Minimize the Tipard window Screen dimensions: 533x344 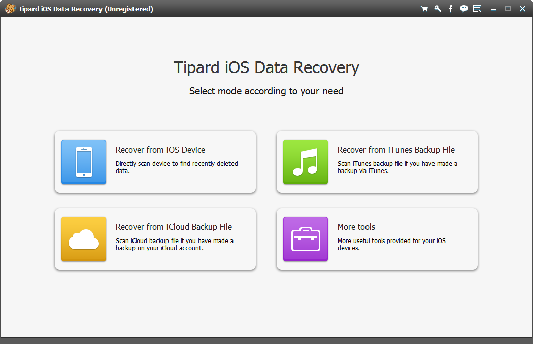[x=494, y=9]
